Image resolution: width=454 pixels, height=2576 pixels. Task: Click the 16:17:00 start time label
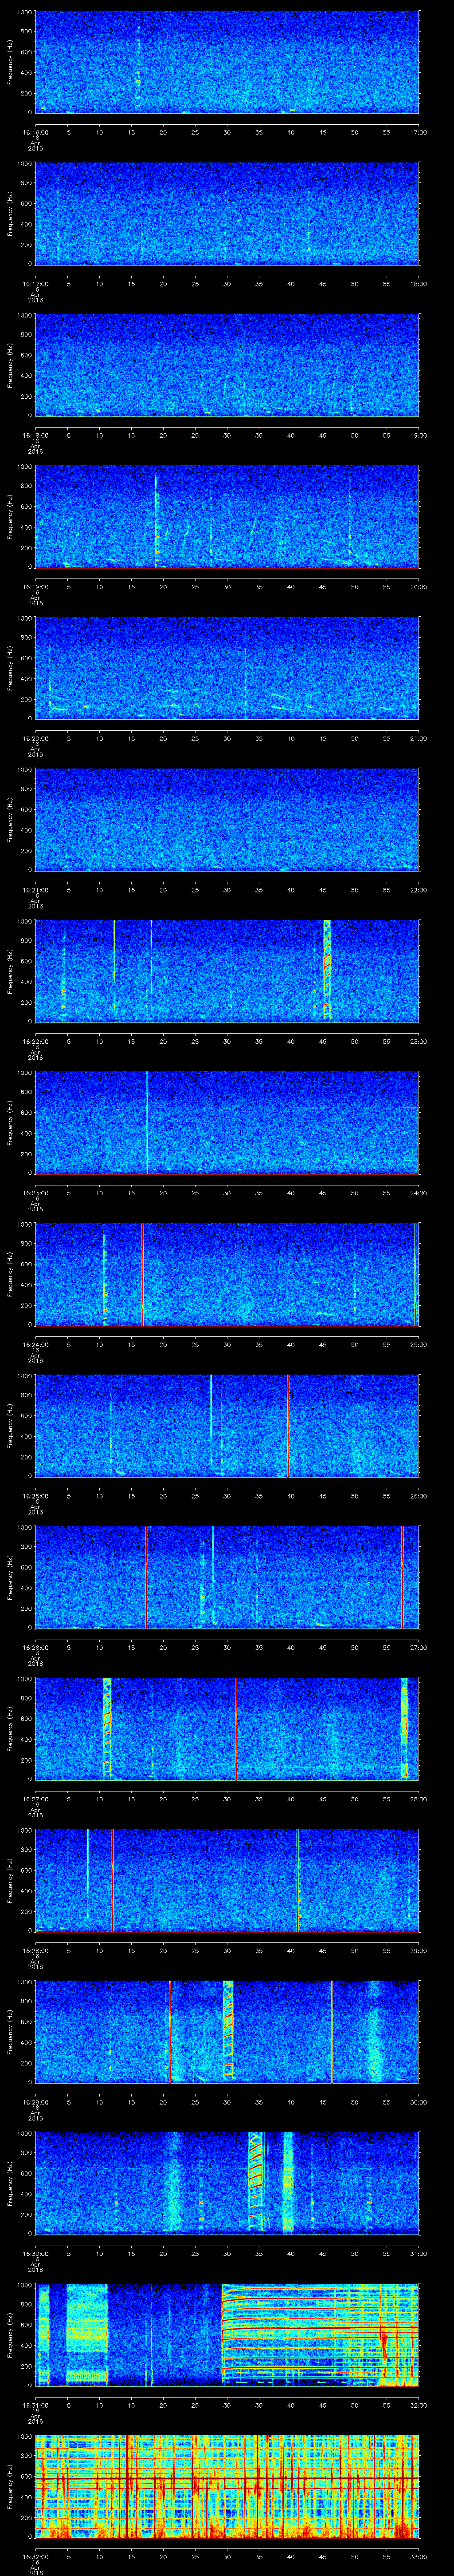(x=35, y=284)
